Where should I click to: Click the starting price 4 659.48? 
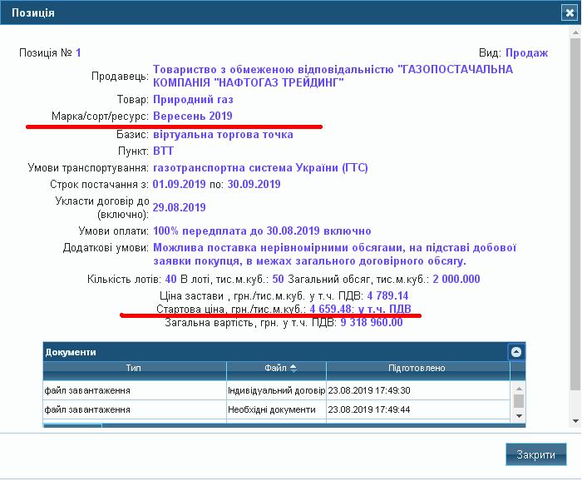tap(330, 309)
